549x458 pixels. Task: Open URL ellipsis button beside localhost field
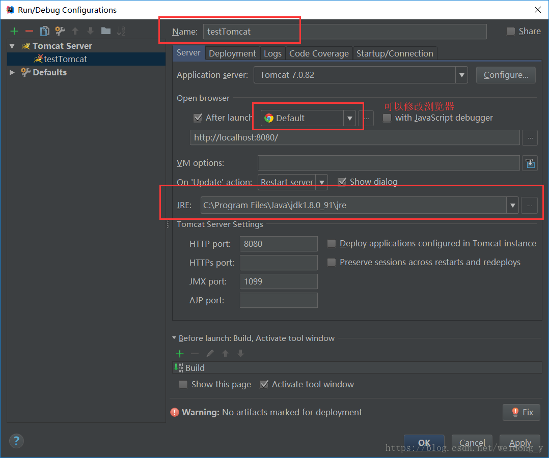click(x=530, y=138)
